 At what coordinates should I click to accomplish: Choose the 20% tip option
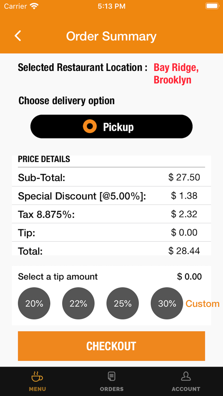(34, 303)
